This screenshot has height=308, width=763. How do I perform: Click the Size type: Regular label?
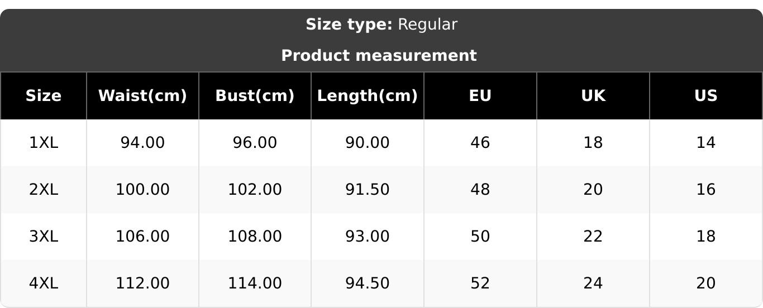click(381, 25)
